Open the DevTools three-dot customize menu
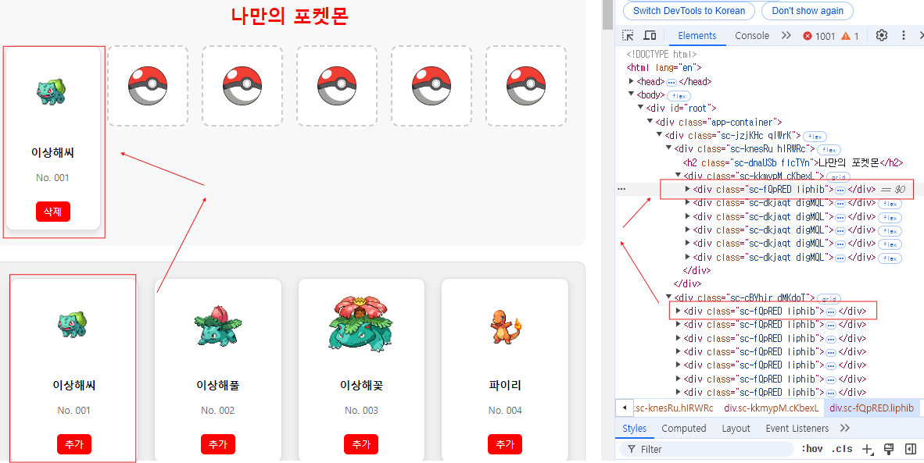924x463 pixels. pos(904,35)
